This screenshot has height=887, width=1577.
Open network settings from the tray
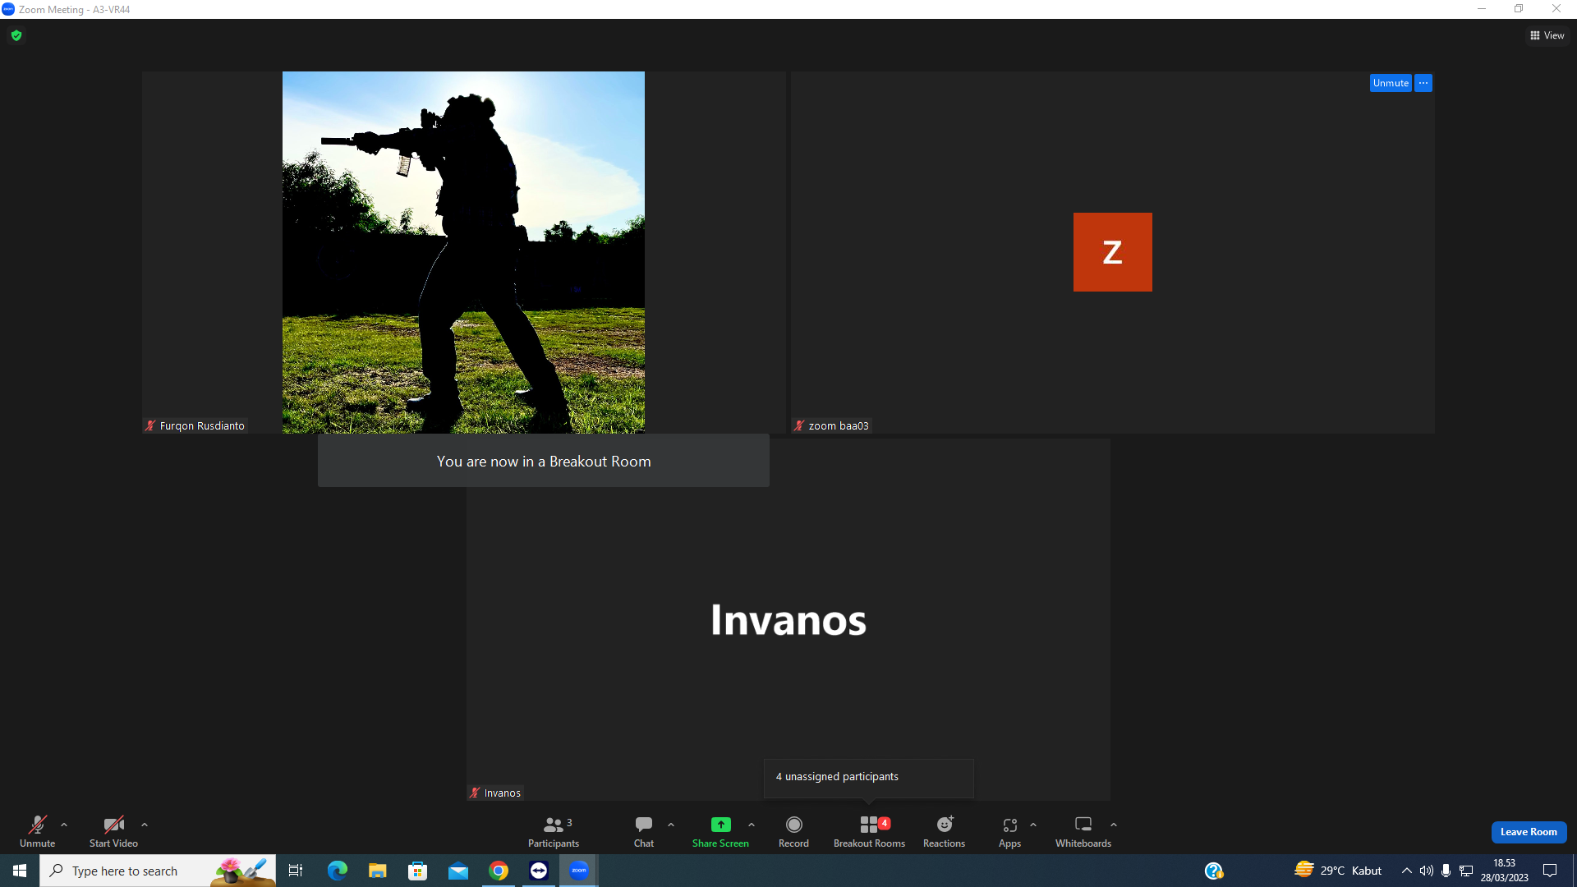(x=1466, y=871)
